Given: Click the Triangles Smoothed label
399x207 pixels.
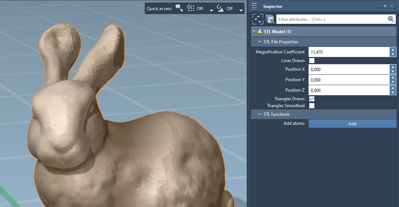Looking at the screenshot, I should [x=285, y=106].
